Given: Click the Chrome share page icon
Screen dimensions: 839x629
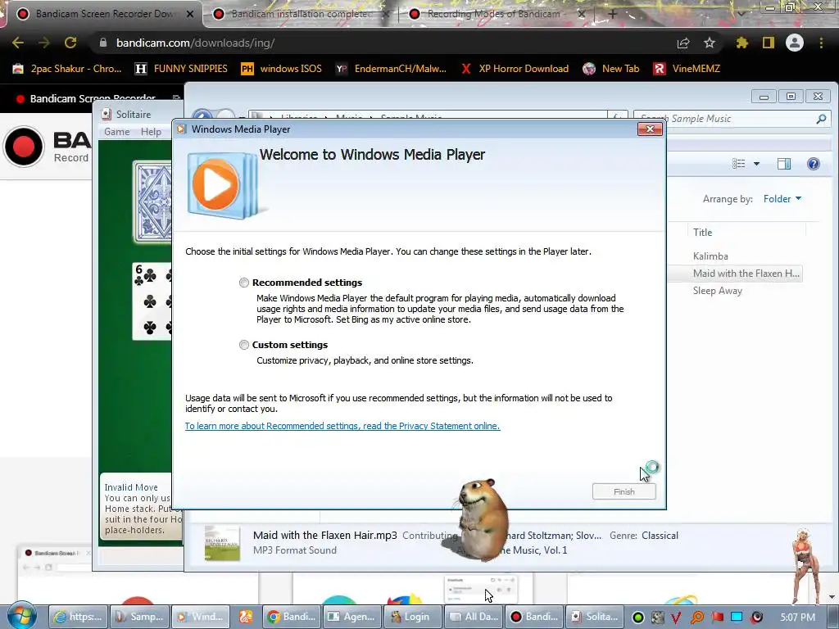Looking at the screenshot, I should click(683, 43).
